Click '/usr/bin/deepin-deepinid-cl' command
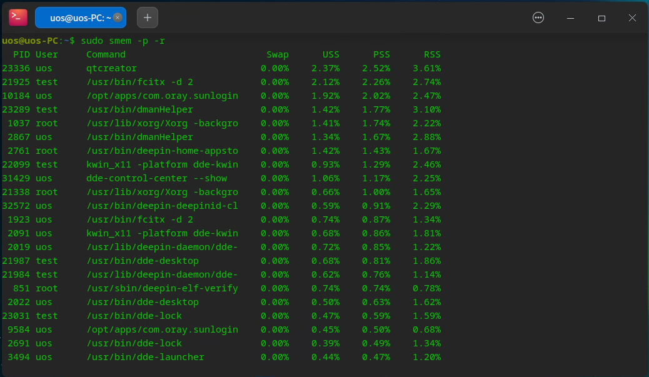The height and width of the screenshot is (377, 649). point(163,206)
